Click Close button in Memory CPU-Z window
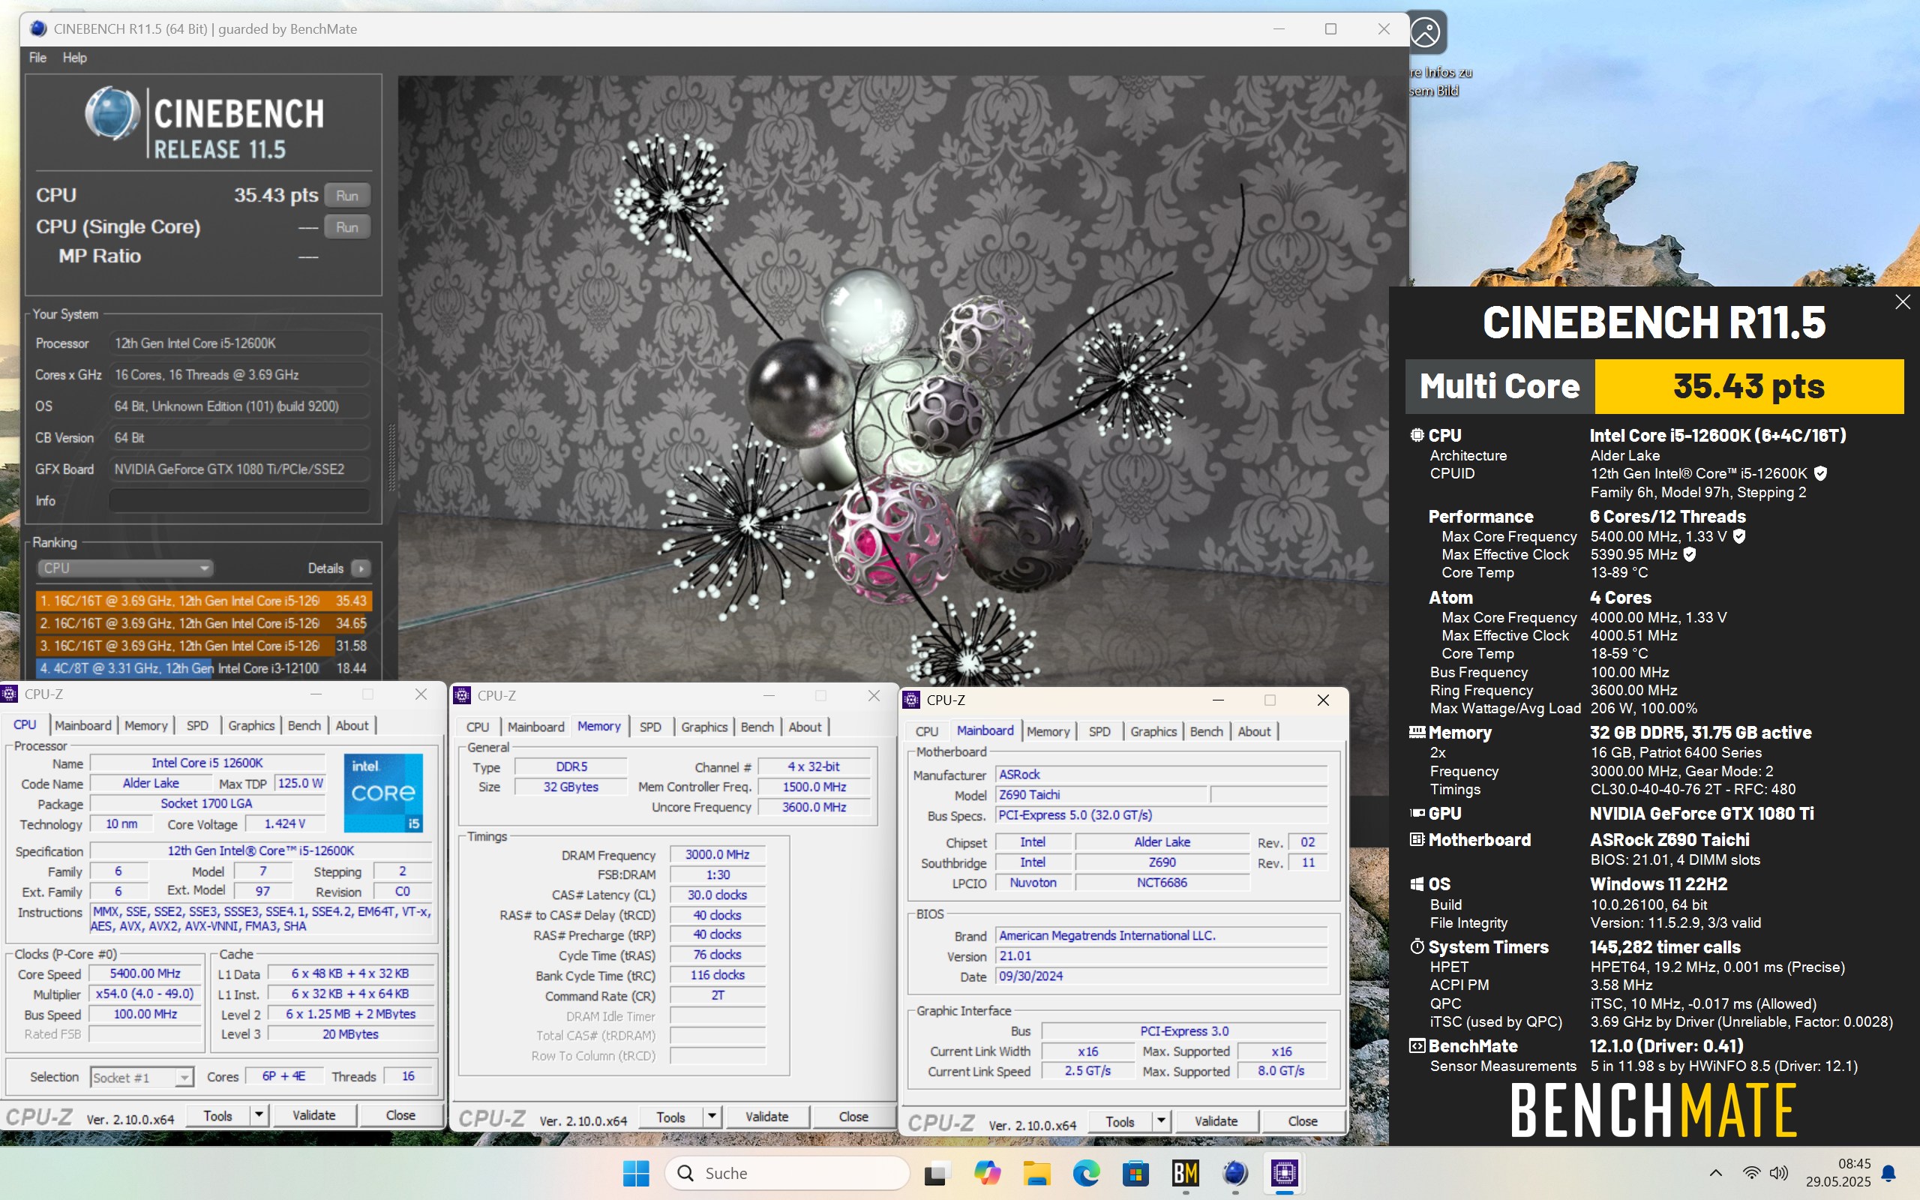Screen dimensions: 1920x1200 click(x=853, y=1117)
